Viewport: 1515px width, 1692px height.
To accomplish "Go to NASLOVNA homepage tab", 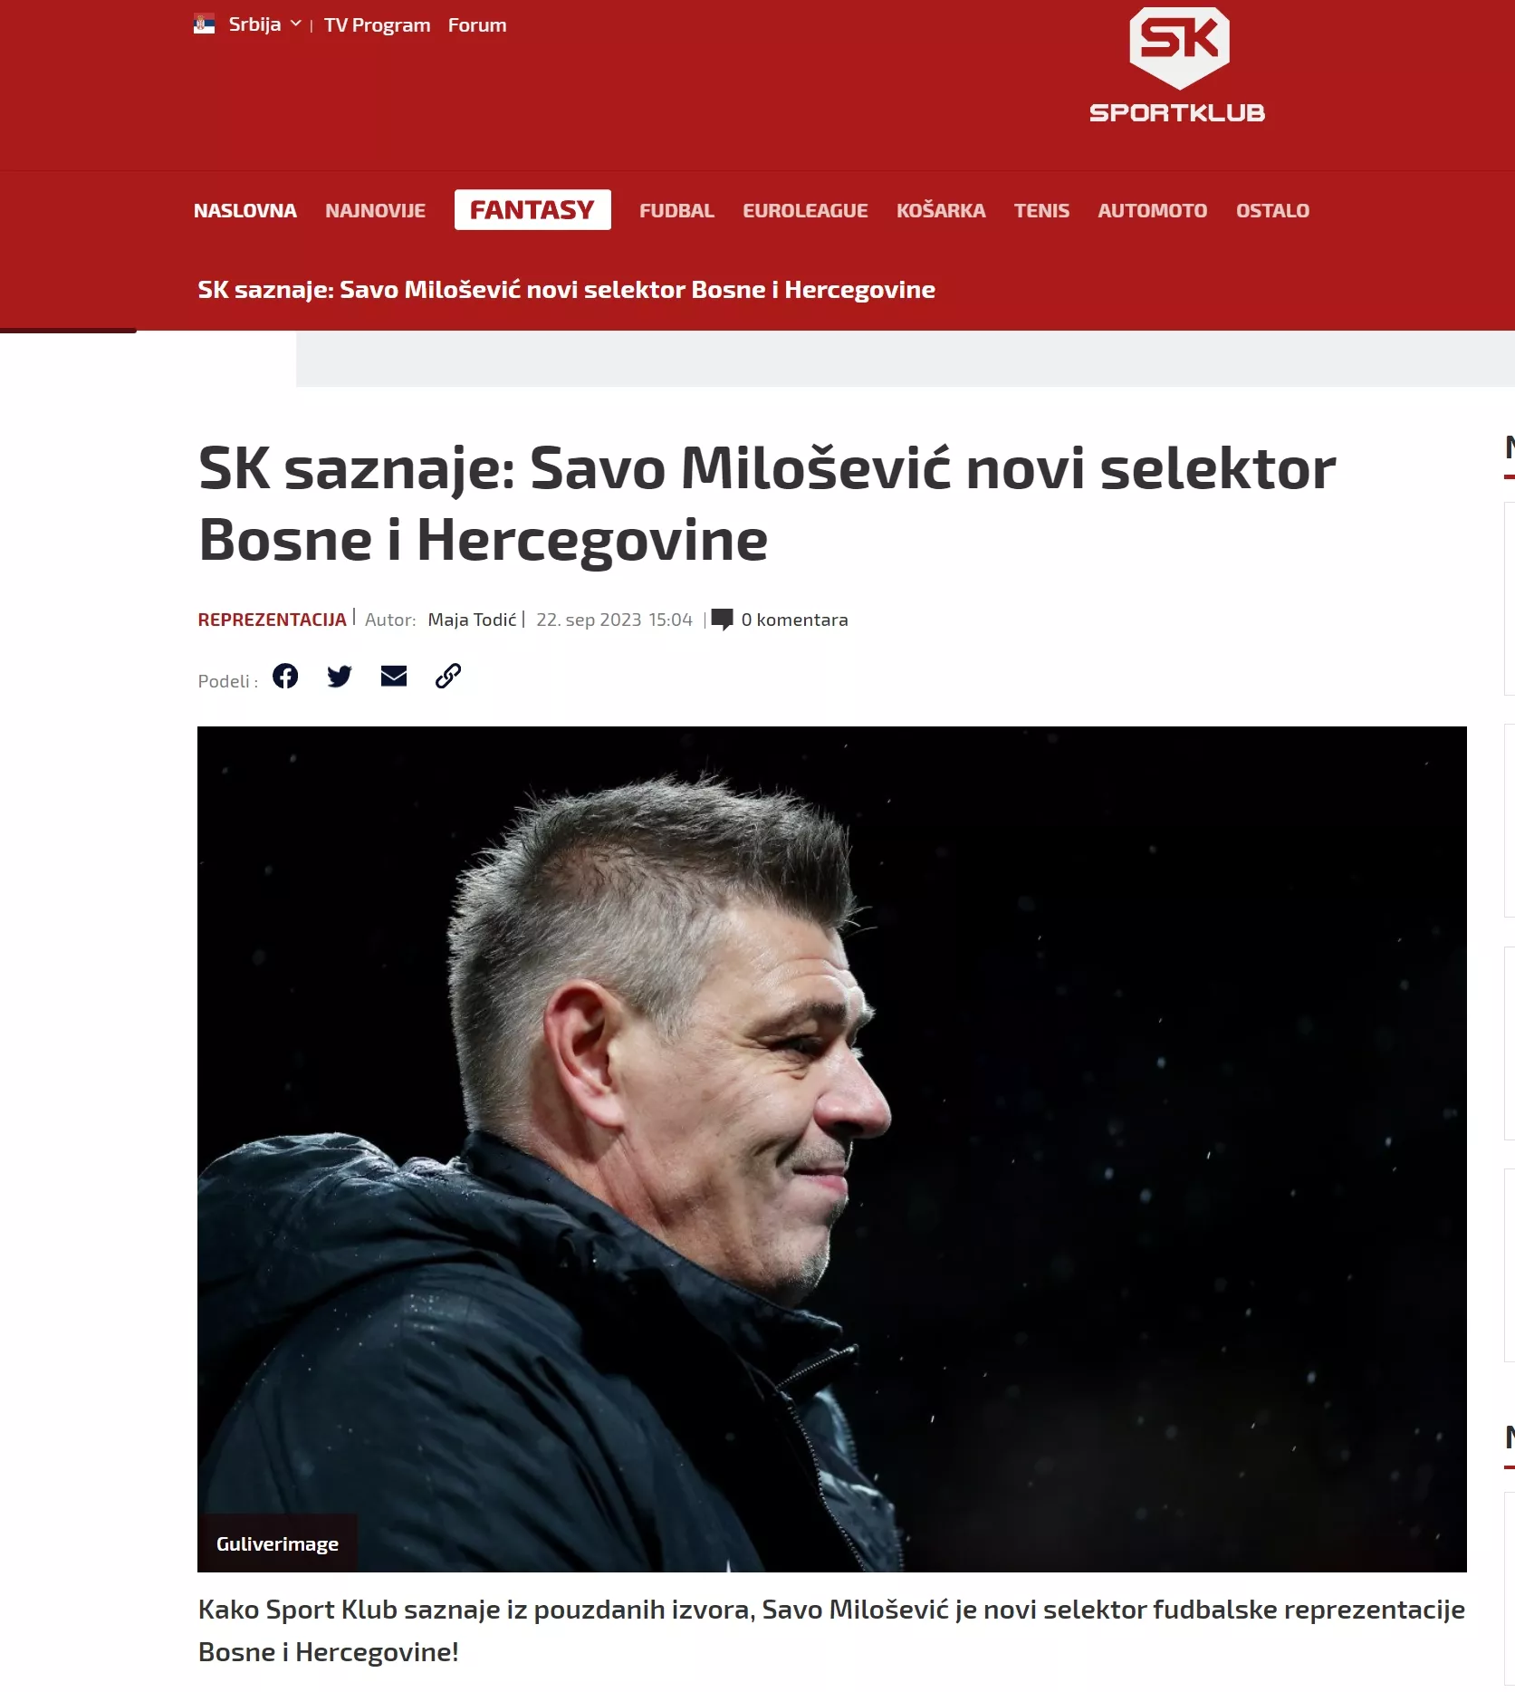I will 245,211.
